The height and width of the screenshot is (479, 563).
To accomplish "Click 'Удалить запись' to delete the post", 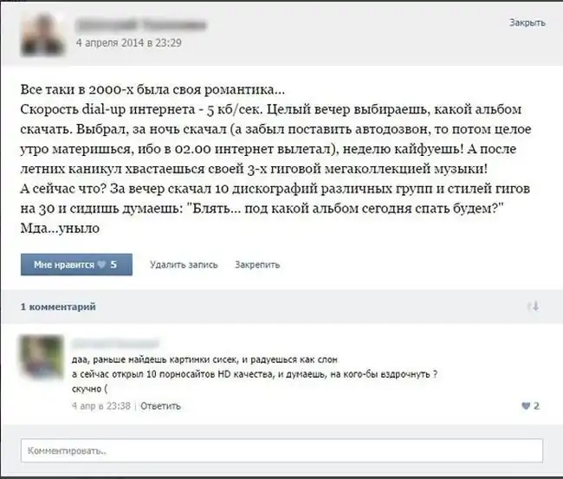I will click(x=184, y=265).
